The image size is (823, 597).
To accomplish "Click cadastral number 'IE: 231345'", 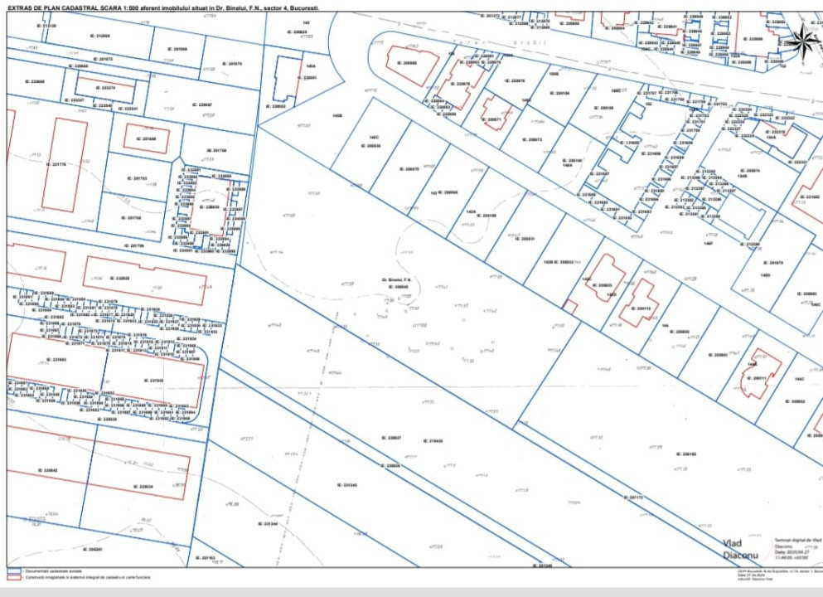I will tap(347, 485).
